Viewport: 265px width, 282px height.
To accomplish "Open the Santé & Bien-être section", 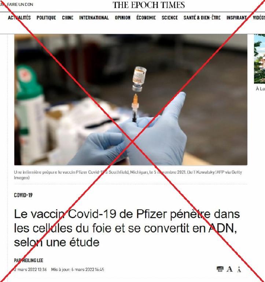I will point(202,18).
